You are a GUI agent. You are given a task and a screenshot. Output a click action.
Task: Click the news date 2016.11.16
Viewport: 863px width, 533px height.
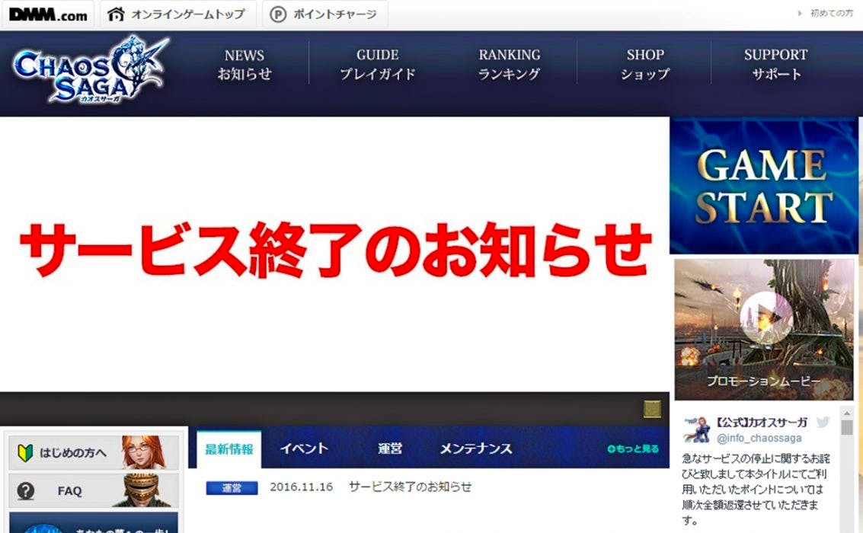point(301,487)
